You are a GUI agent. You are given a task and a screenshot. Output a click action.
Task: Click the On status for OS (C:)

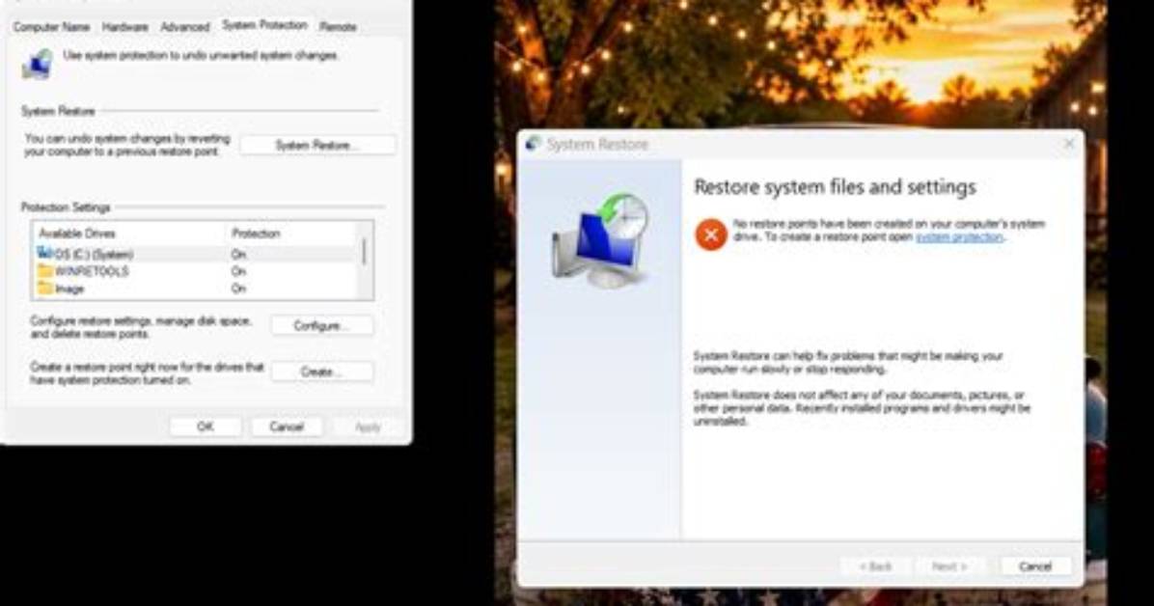tap(238, 254)
